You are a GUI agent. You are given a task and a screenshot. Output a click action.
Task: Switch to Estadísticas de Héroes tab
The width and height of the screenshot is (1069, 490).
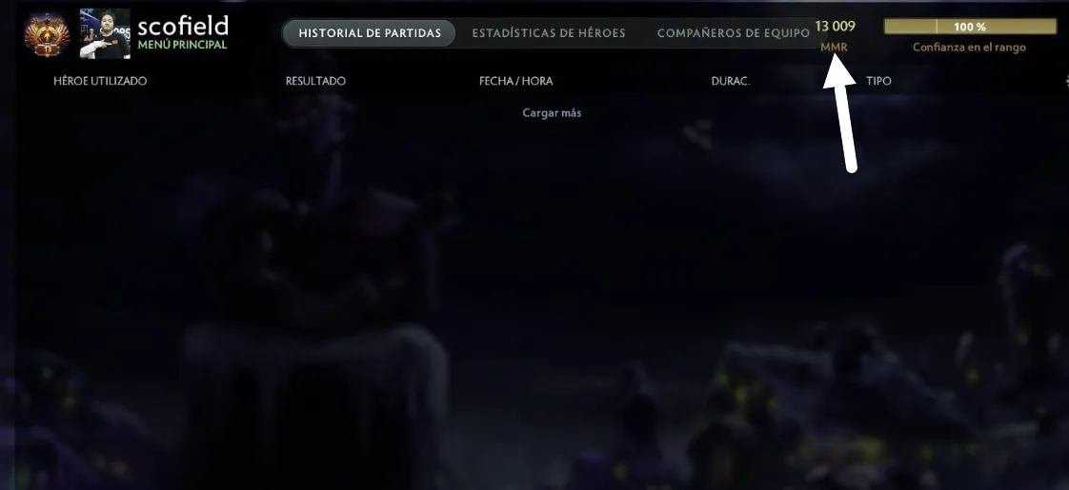point(549,32)
